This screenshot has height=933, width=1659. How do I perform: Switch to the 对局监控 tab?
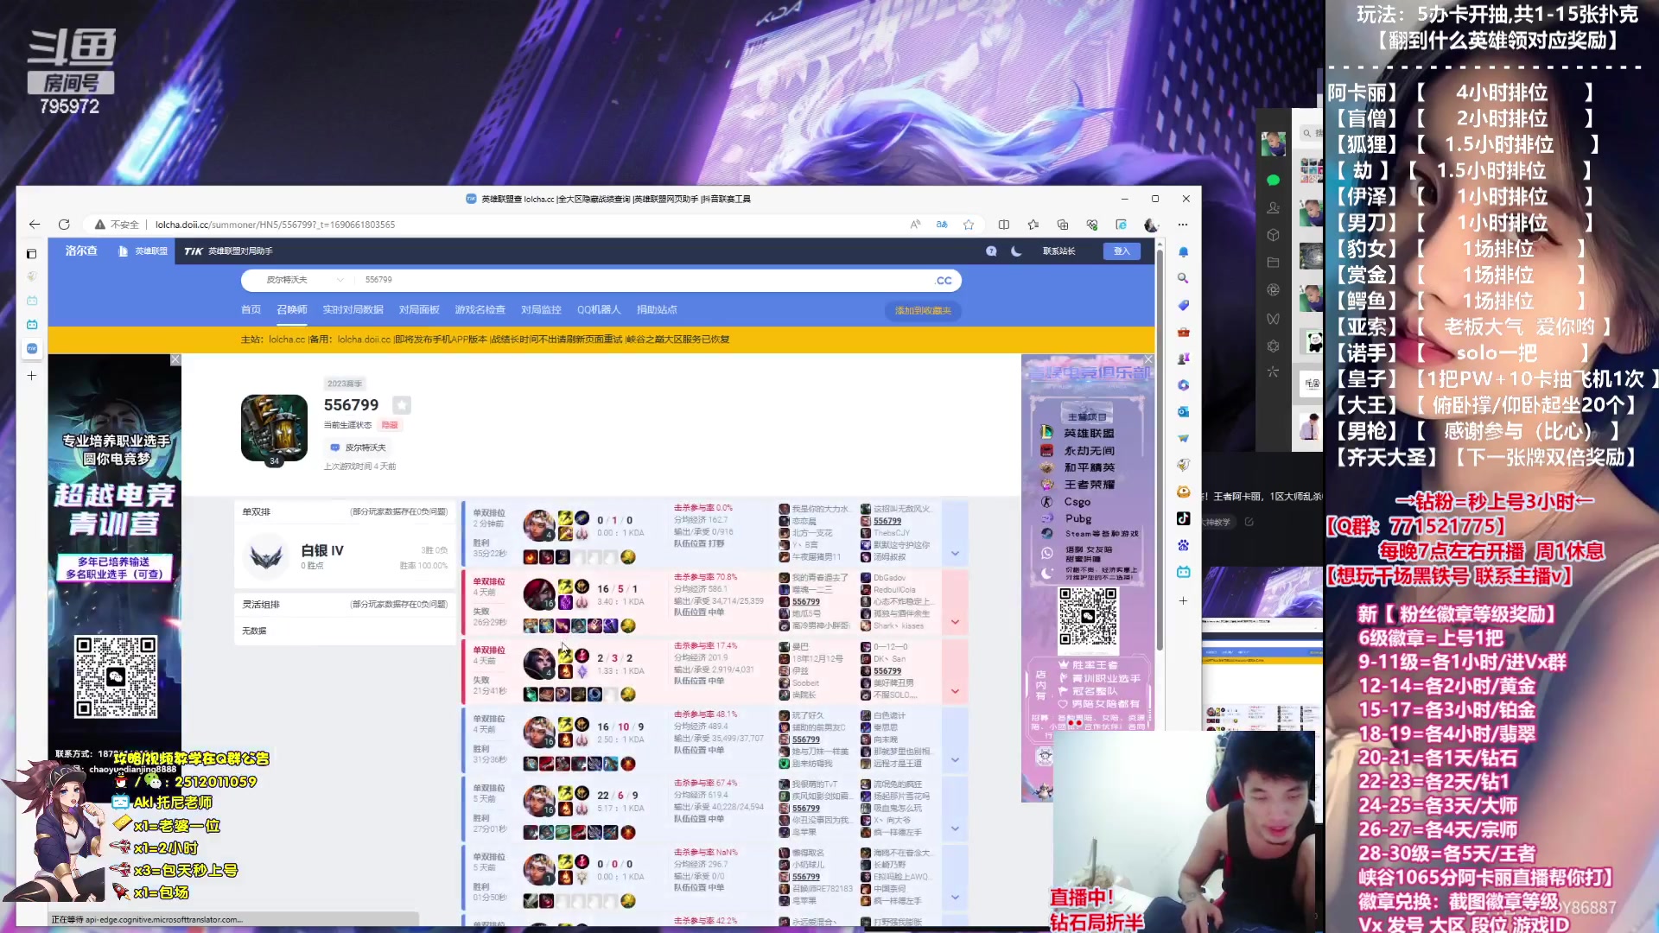(x=541, y=310)
